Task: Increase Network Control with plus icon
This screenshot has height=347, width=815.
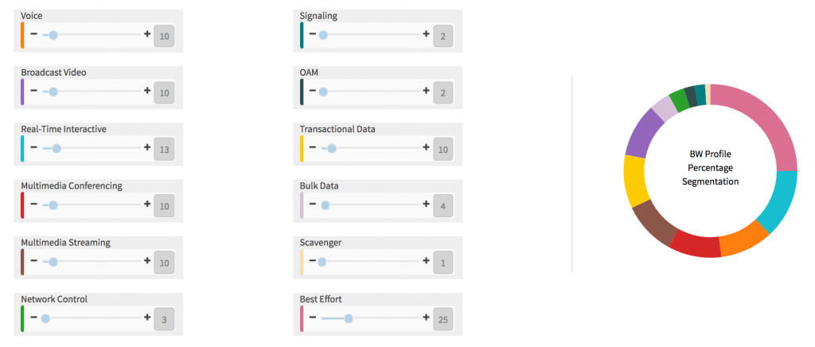Action: 147,318
